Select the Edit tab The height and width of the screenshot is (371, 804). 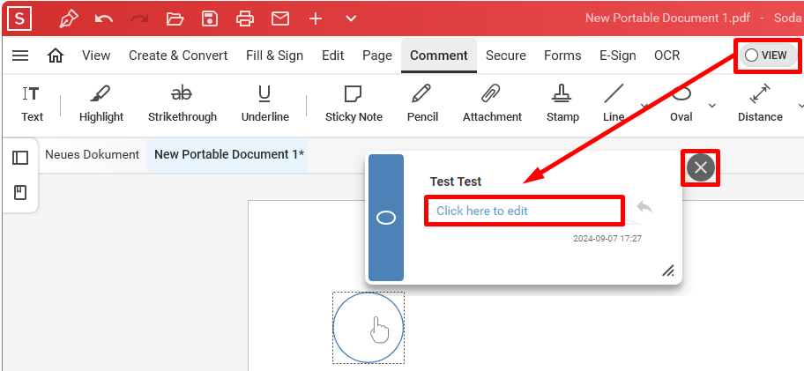click(x=332, y=56)
